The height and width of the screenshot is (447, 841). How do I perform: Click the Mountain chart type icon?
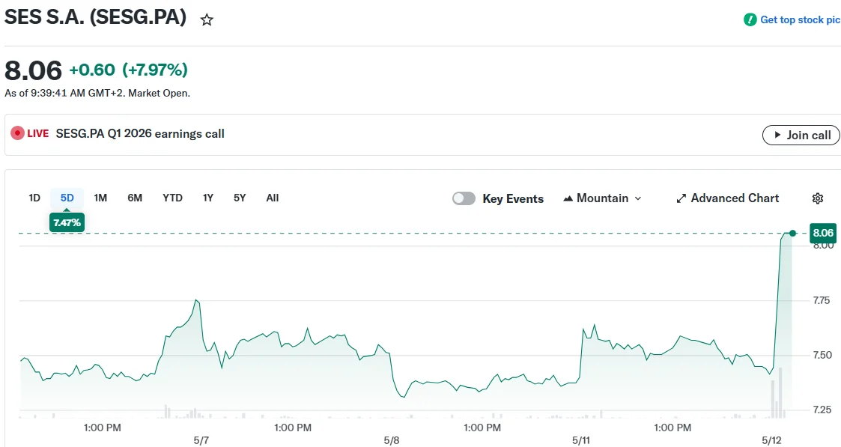tap(568, 199)
